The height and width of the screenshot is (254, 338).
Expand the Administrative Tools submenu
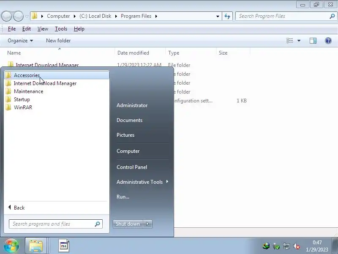click(x=142, y=182)
